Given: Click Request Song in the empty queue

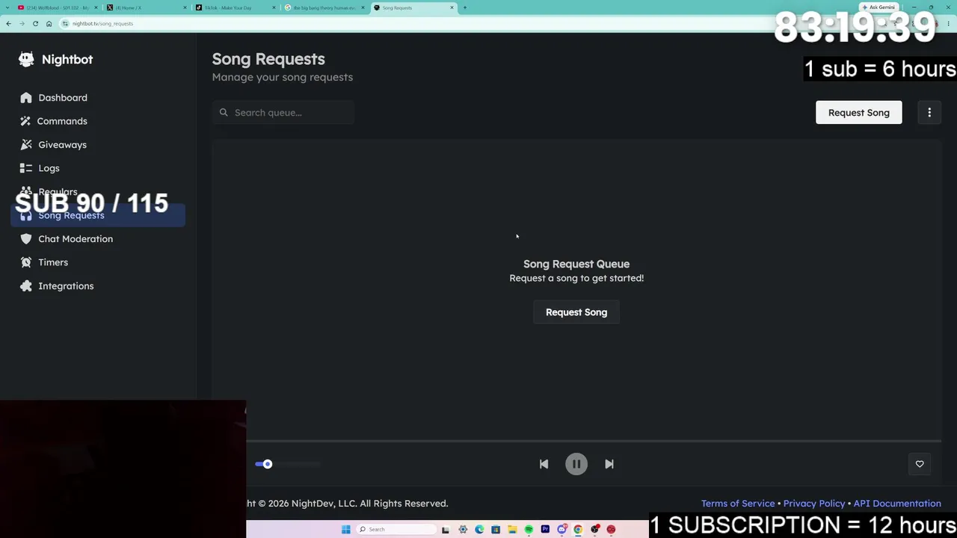Looking at the screenshot, I should point(576,312).
